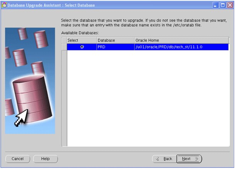Close the Database Upgrade Assistant window

pyautogui.click(x=230, y=5)
